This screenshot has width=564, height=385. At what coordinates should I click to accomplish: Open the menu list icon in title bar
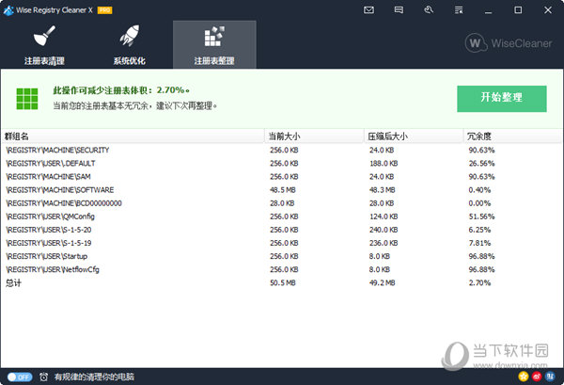459,9
